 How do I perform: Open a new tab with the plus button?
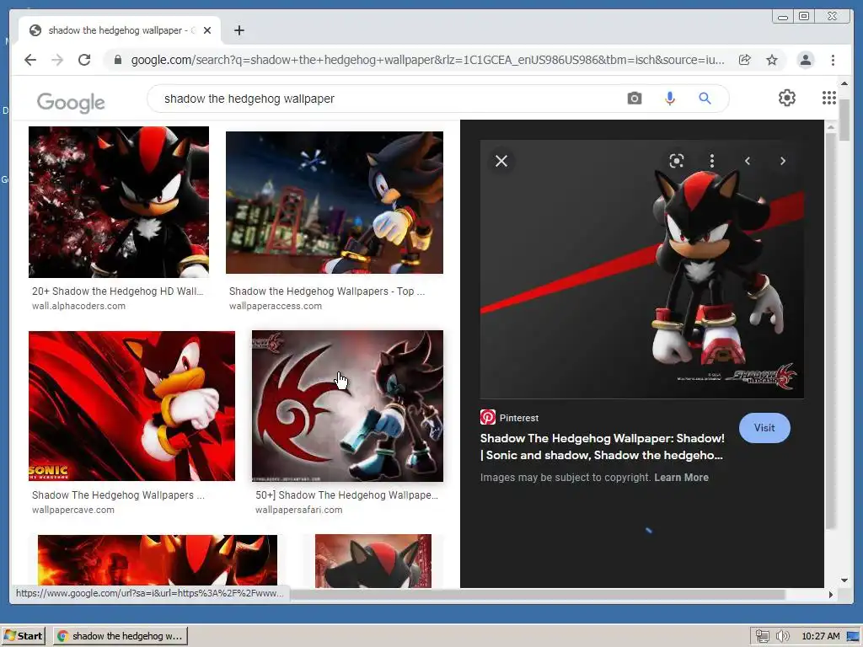click(239, 30)
